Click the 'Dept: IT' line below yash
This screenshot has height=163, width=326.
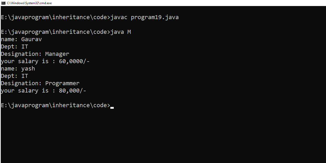pyautogui.click(x=14, y=76)
